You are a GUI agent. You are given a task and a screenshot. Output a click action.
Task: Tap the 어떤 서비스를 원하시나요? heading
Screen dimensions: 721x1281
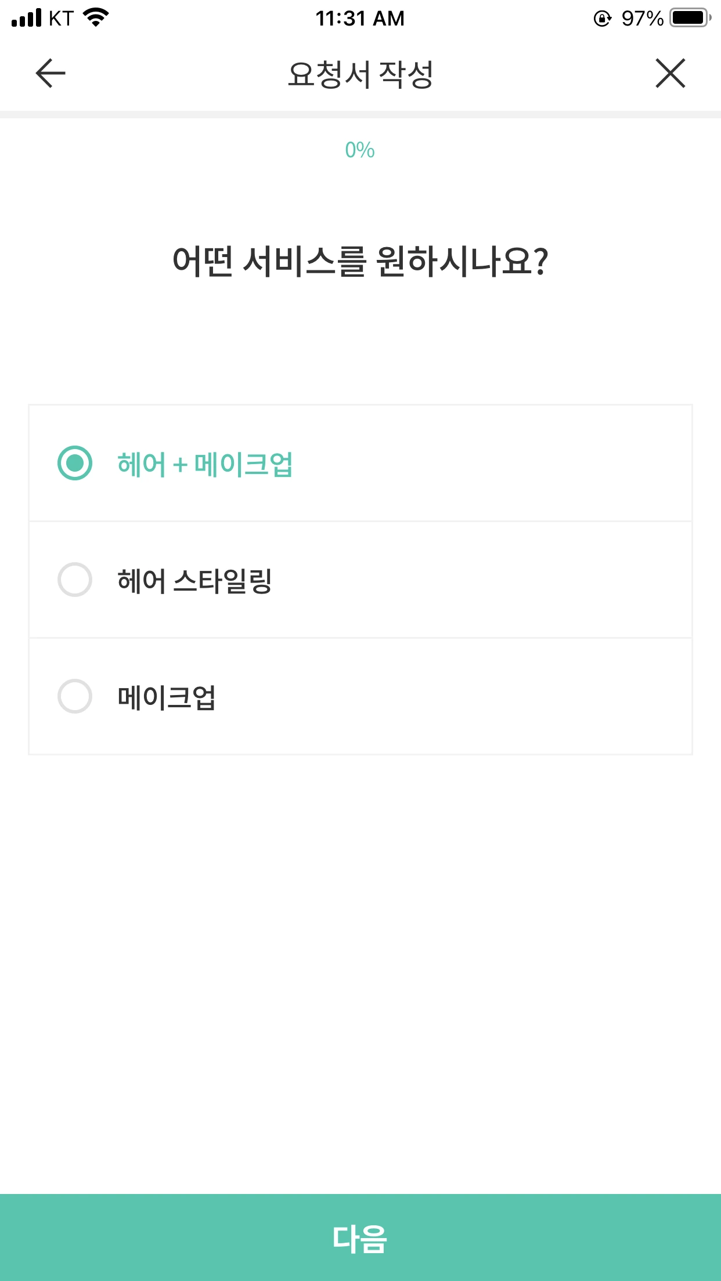(360, 261)
